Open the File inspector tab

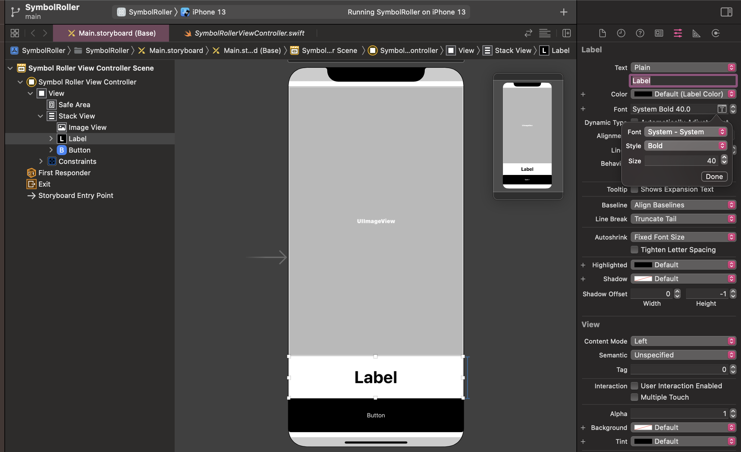tap(602, 33)
